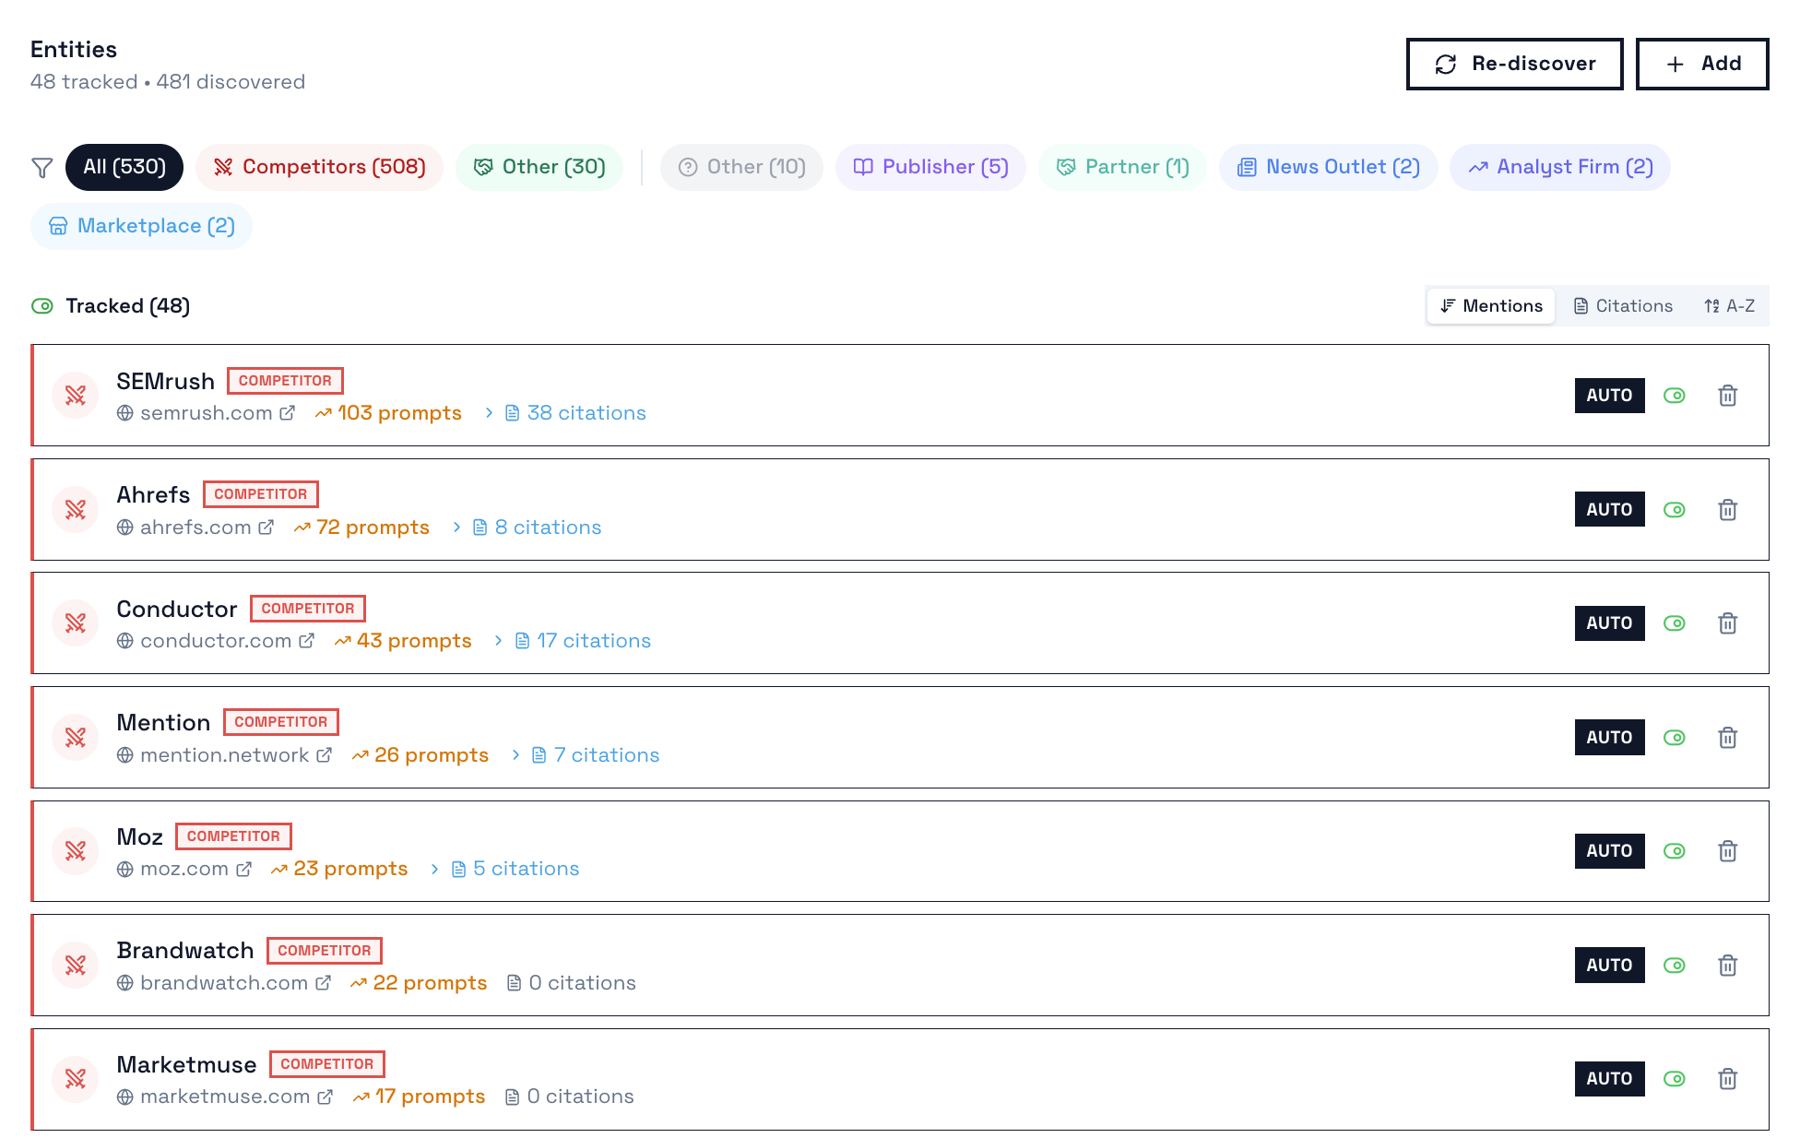
Task: Click the prompts trend icon on Marketmuse row
Action: click(360, 1097)
